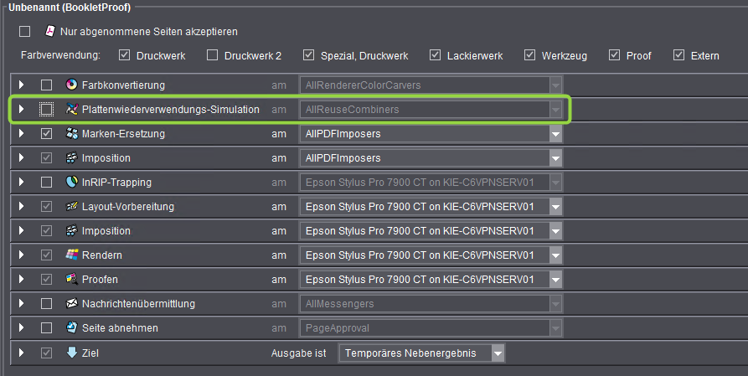Enable 'Nur abgenommene Seiten akzeptieren' checkbox

tap(25, 32)
